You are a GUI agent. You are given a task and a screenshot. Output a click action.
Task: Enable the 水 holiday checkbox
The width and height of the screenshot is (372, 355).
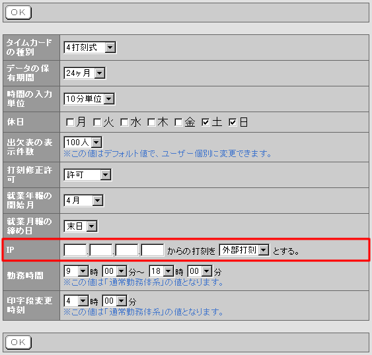tap(124, 123)
